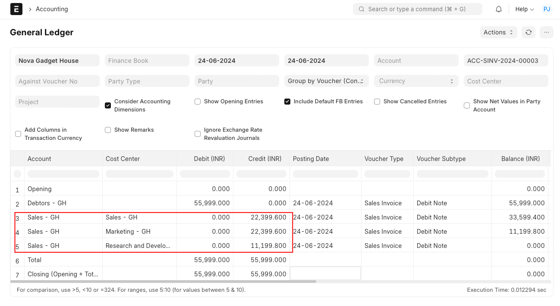
Task: Click the ERPNext home logo icon
Action: (x=16, y=9)
